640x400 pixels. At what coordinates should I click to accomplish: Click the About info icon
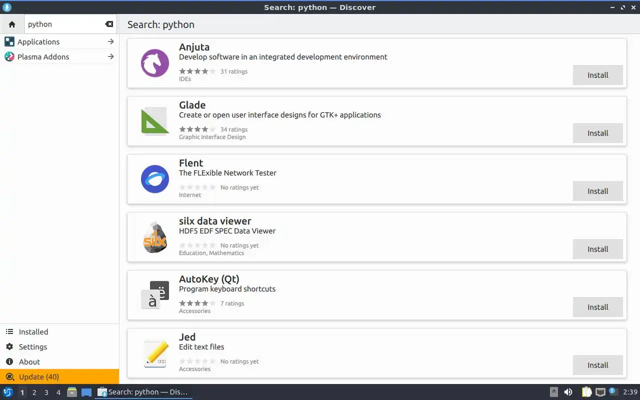click(x=9, y=361)
